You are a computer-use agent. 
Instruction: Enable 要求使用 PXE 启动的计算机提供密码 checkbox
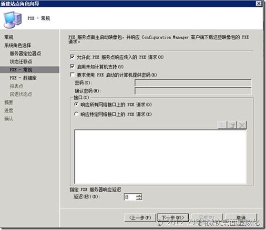pos(72,75)
